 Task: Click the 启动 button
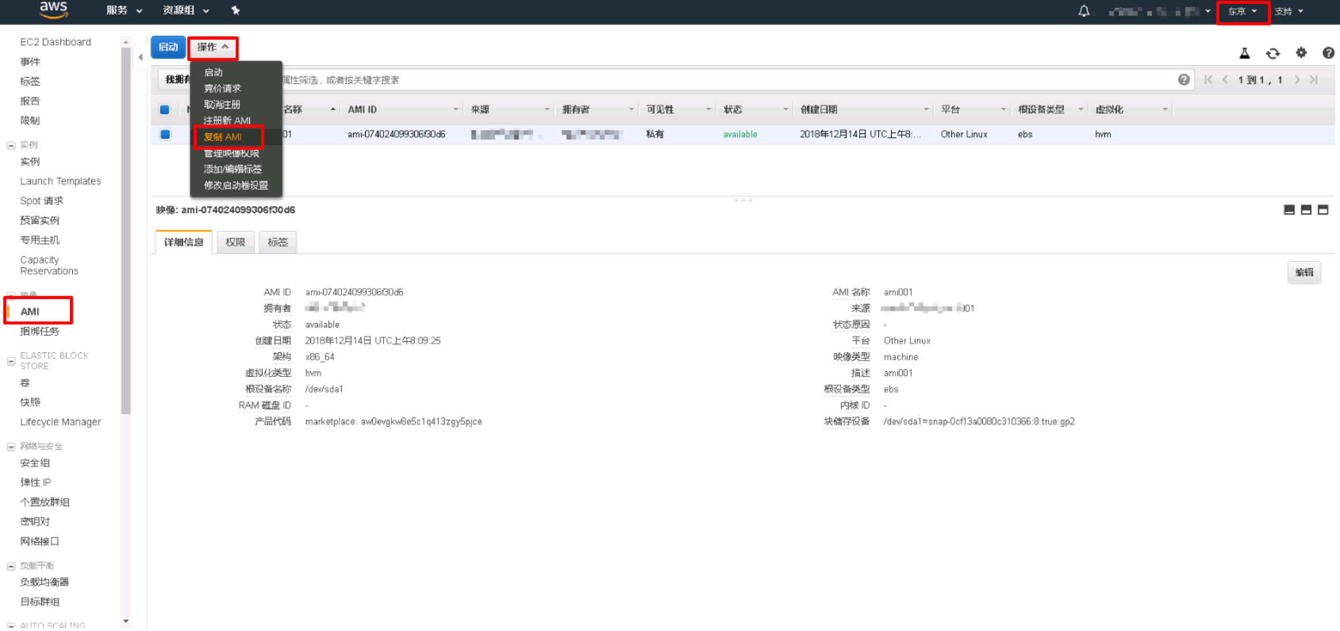[x=168, y=47]
